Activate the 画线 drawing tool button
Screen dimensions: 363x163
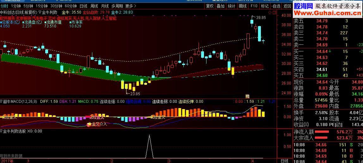tap(243, 6)
